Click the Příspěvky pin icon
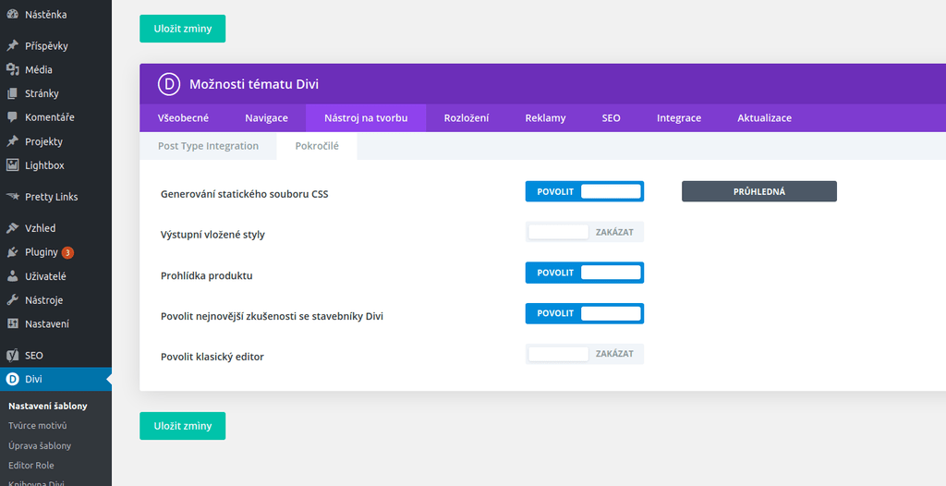This screenshot has height=486, width=946. click(12, 46)
